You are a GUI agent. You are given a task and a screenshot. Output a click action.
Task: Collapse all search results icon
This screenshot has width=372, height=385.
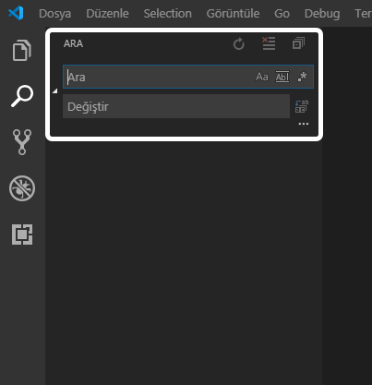tap(298, 43)
